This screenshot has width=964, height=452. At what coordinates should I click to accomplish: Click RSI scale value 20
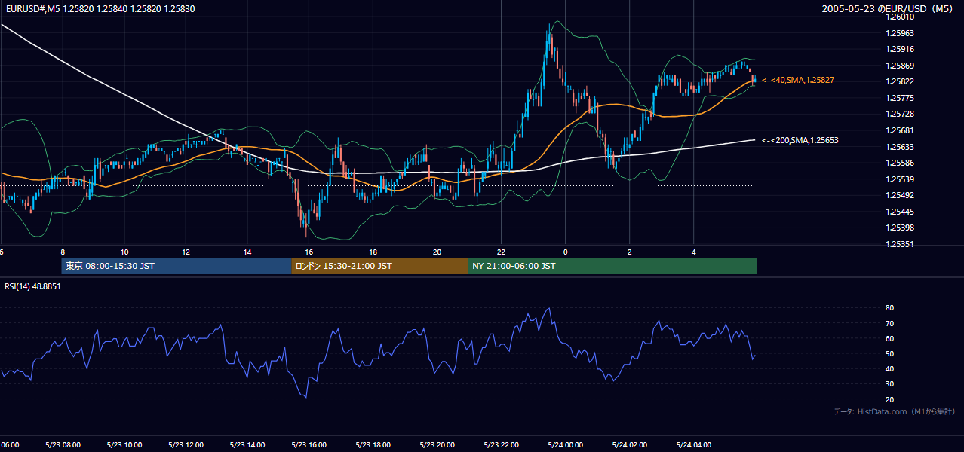pyautogui.click(x=889, y=399)
